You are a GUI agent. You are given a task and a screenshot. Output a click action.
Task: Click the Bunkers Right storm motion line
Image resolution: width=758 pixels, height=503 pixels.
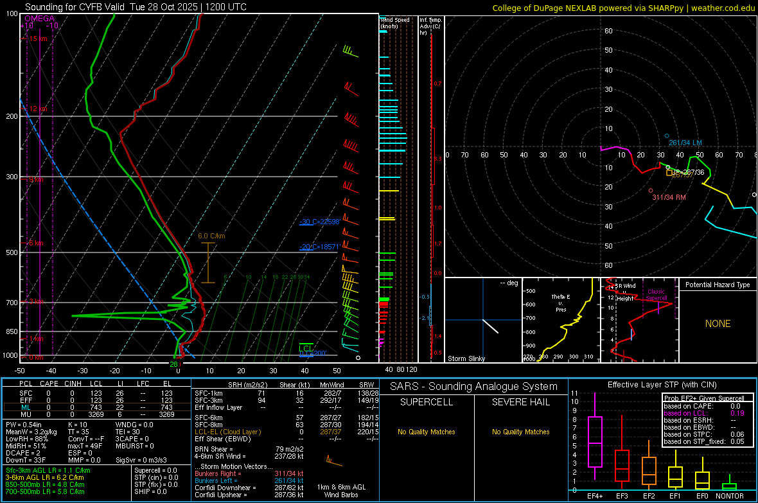[249, 473]
